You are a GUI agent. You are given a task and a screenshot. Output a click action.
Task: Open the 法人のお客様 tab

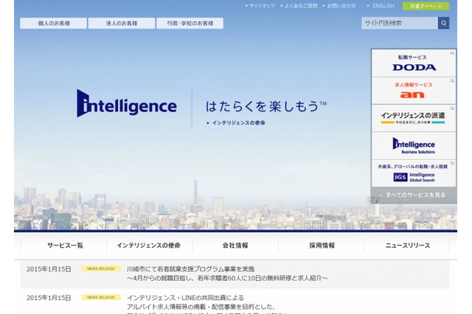point(121,23)
